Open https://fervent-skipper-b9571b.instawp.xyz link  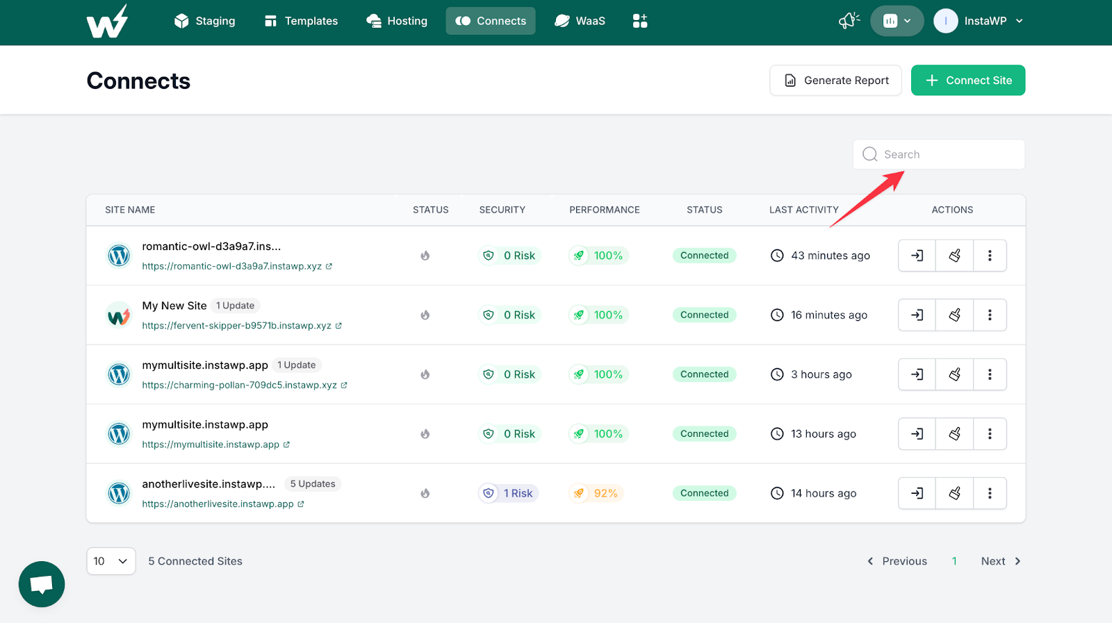242,326
